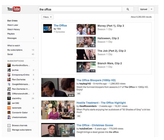164x140 pixels.
Task: Open The Office - Christmas Goose link
Action: (x=95, y=125)
